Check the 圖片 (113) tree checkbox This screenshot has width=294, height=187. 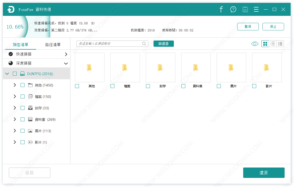pos(22,131)
